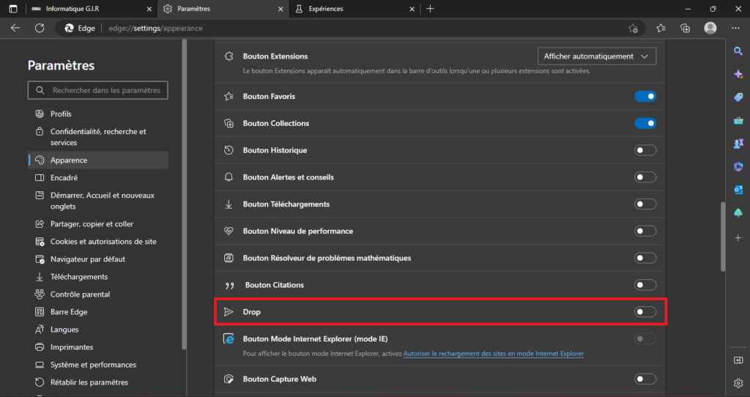750x397 pixels.
Task: Select Confidentialité, recherche et services
Action: [x=97, y=137]
